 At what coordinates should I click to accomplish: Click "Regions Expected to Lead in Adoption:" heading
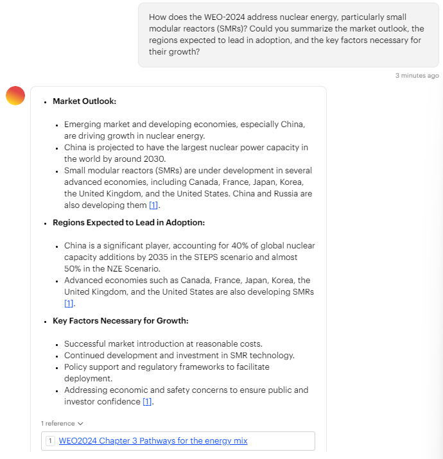pyautogui.click(x=129, y=223)
